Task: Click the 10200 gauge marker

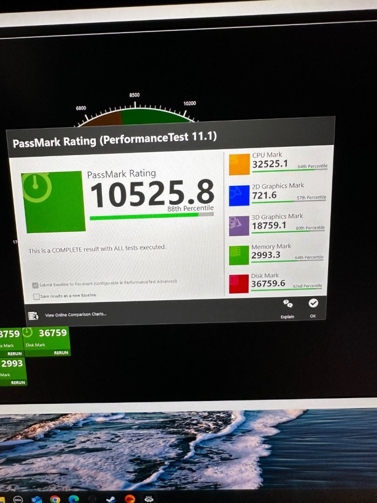Action: 189,103
